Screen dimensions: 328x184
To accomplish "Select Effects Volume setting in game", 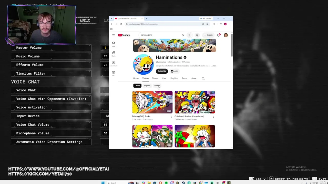I will (x=51, y=65).
